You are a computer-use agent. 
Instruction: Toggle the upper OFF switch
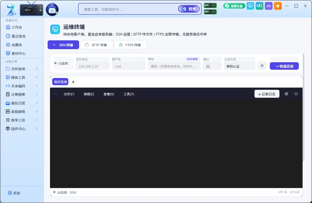tap(210, 5)
